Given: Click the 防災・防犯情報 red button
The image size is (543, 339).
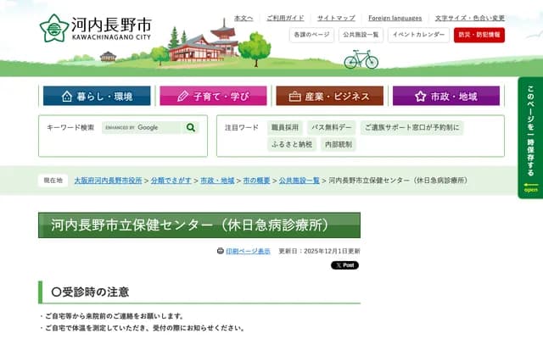Looking at the screenshot, I should pos(479,35).
